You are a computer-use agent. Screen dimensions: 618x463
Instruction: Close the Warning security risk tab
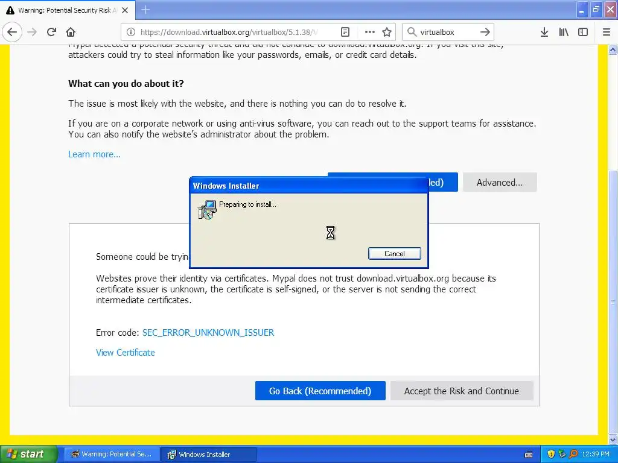125,10
